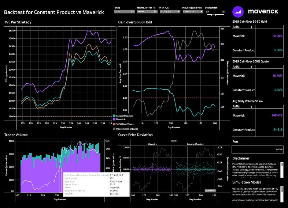
Task: Click the Day Number maximum value 160
Action: pyautogui.click(x=223, y=12)
